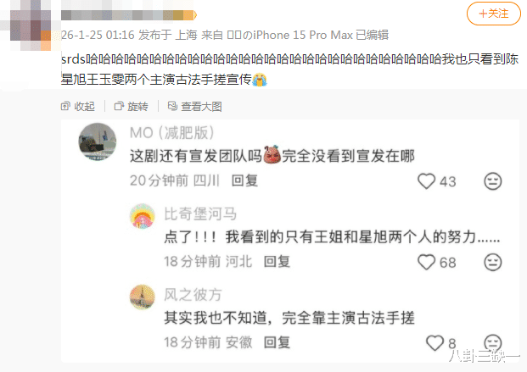Open MO (减肥版) profile avatar
Screen dimensions: 527x372
(x=98, y=142)
